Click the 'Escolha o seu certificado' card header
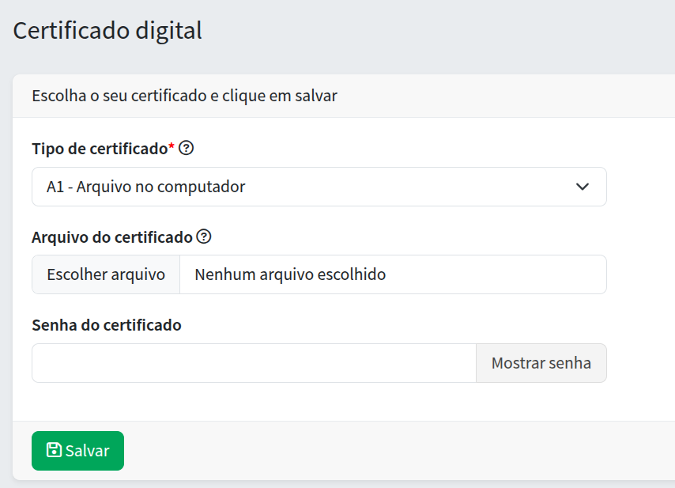675x488 pixels. (184, 96)
